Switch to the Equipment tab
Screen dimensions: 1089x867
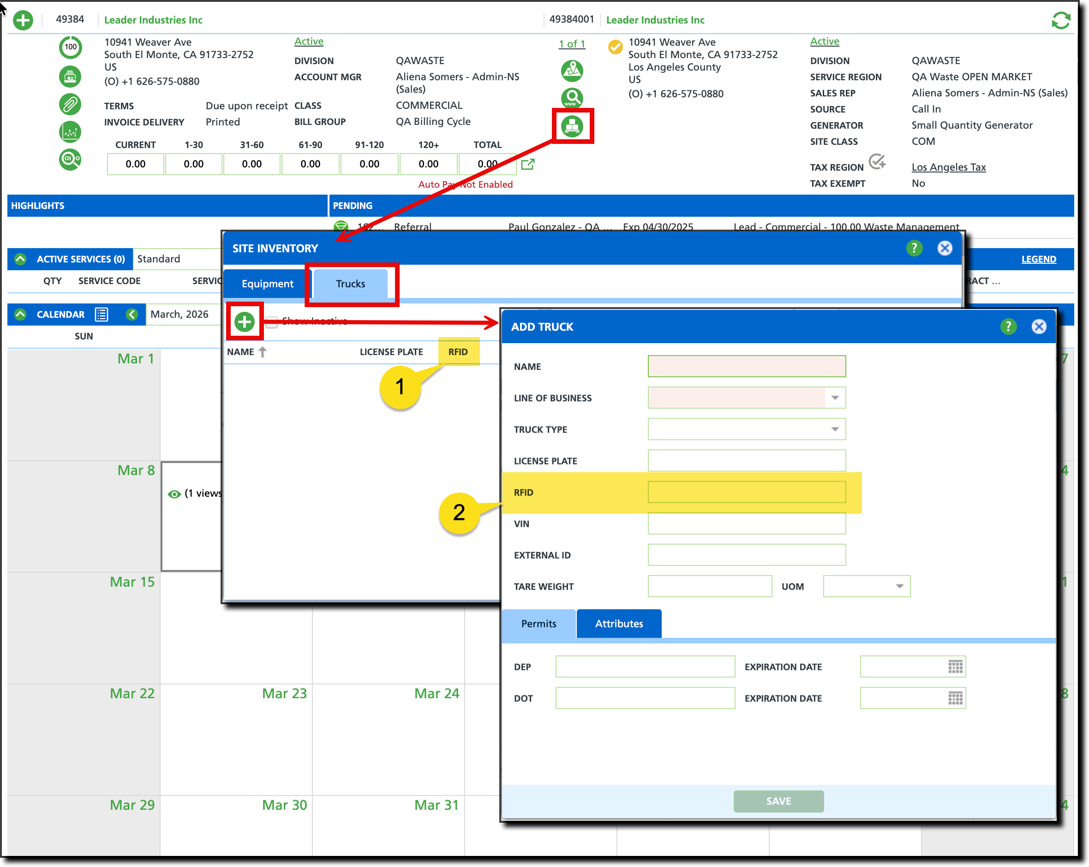267,284
